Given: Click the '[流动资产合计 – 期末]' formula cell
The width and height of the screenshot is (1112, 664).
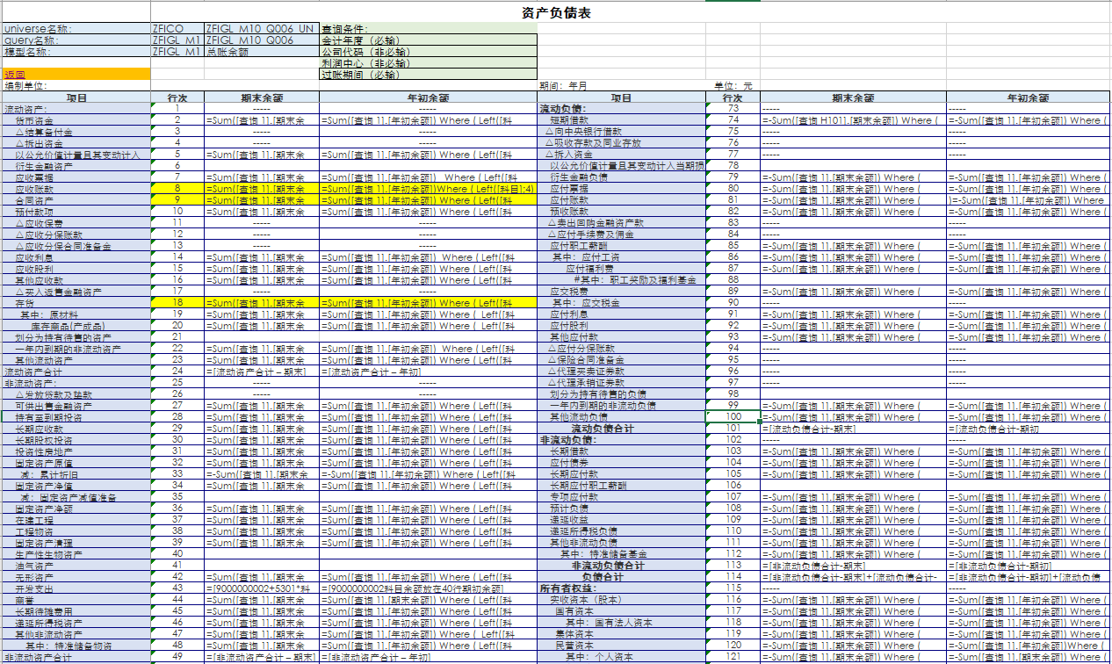Looking at the screenshot, I should click(x=262, y=372).
